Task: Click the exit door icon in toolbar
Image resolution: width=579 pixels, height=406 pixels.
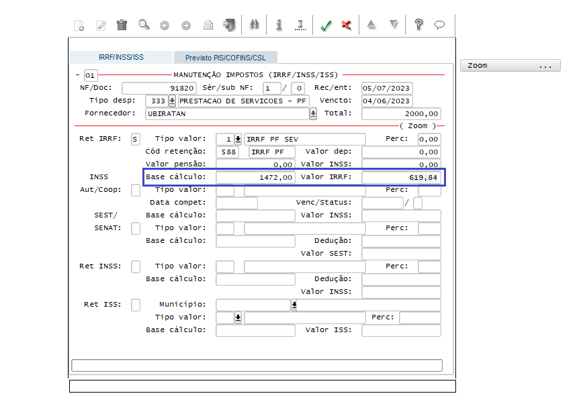Action: tap(230, 26)
